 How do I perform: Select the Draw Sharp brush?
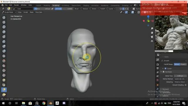4,22
